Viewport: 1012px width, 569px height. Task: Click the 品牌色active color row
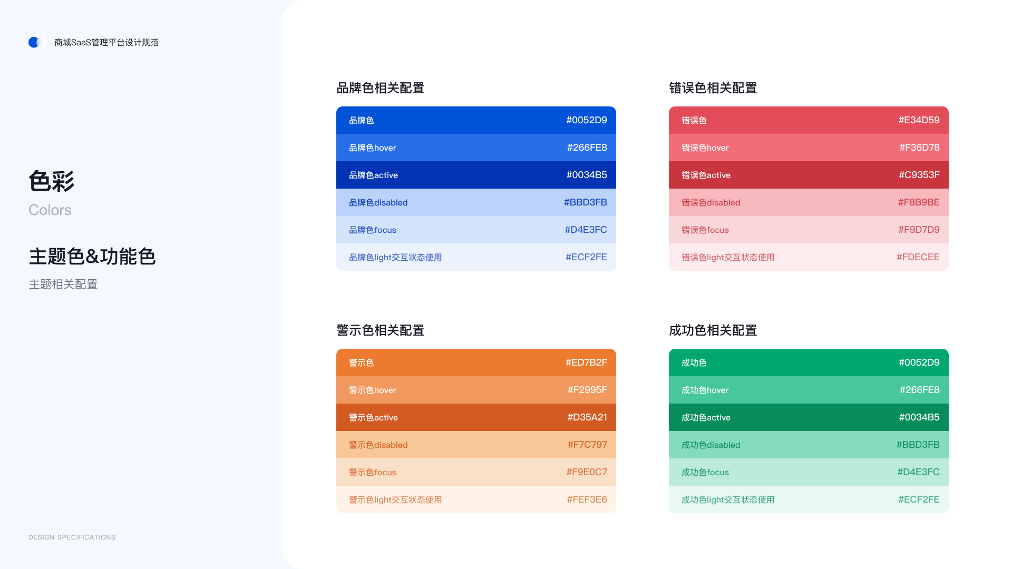pyautogui.click(x=475, y=175)
